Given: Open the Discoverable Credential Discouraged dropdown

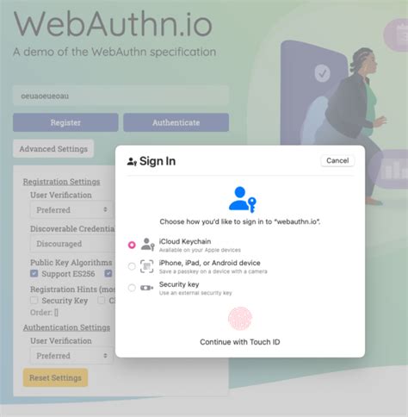Looking at the screenshot, I should click(x=72, y=244).
